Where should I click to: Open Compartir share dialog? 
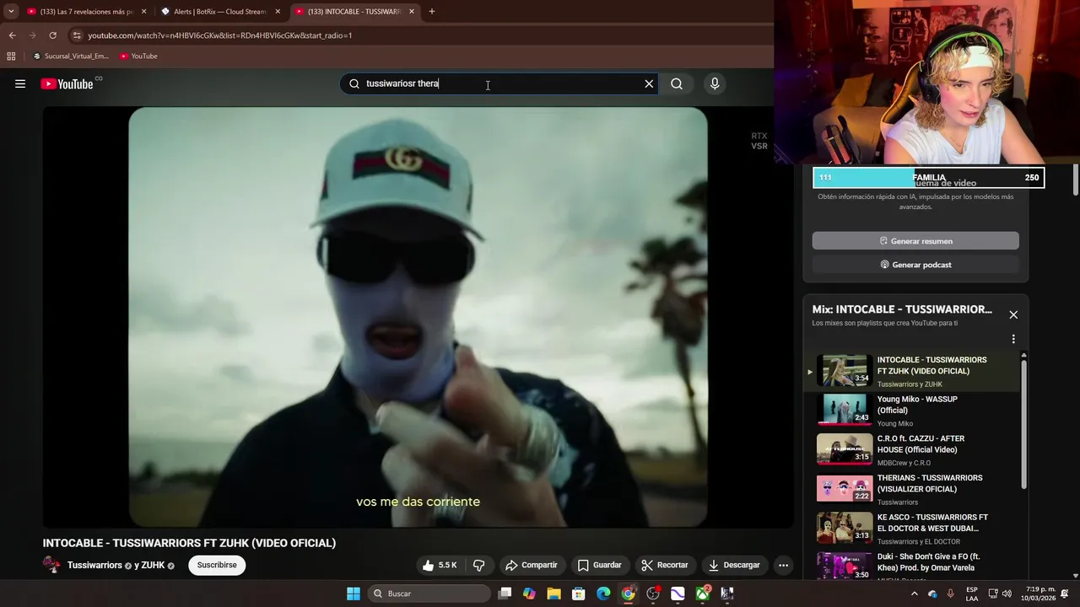point(532,565)
